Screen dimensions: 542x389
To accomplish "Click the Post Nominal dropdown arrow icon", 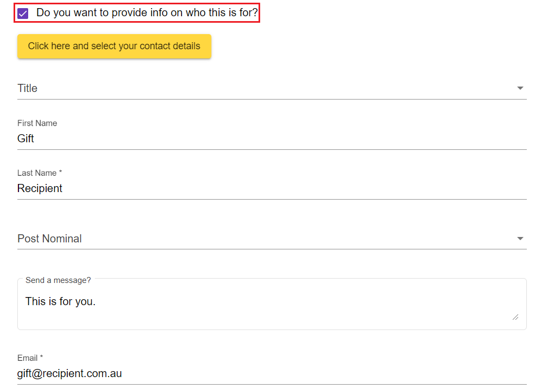I will 520,239.
